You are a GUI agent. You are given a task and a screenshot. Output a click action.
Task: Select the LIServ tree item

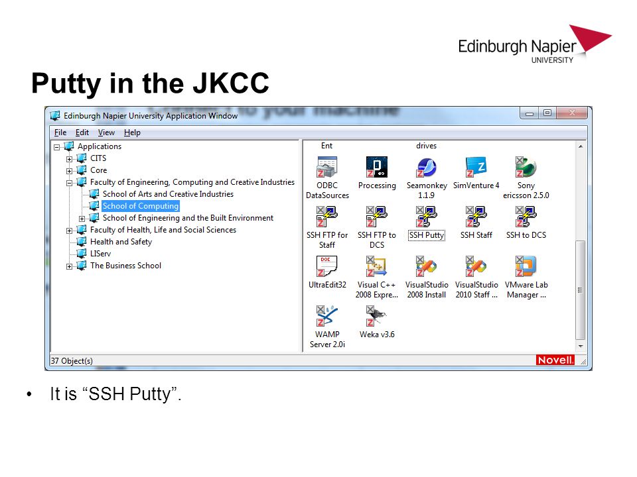coord(100,254)
